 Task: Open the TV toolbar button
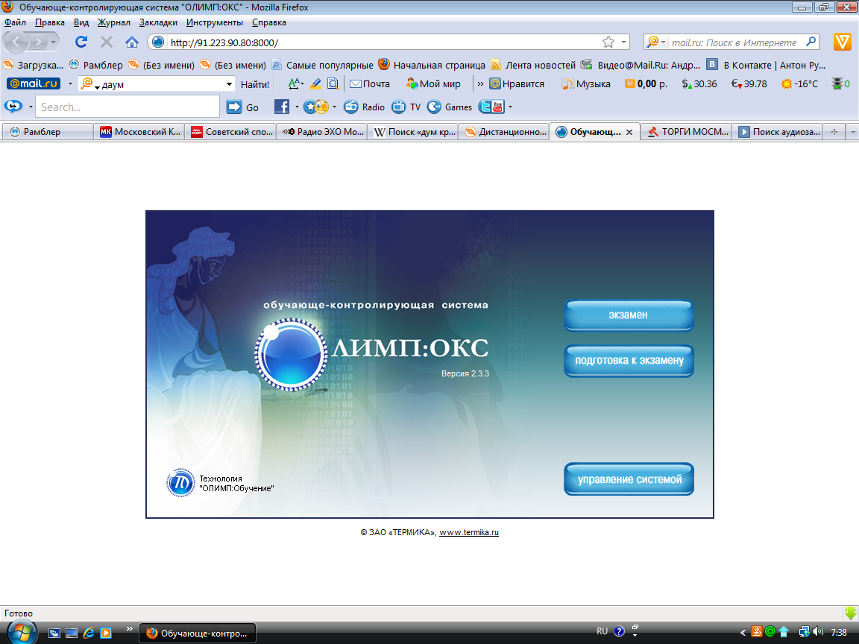(x=406, y=107)
